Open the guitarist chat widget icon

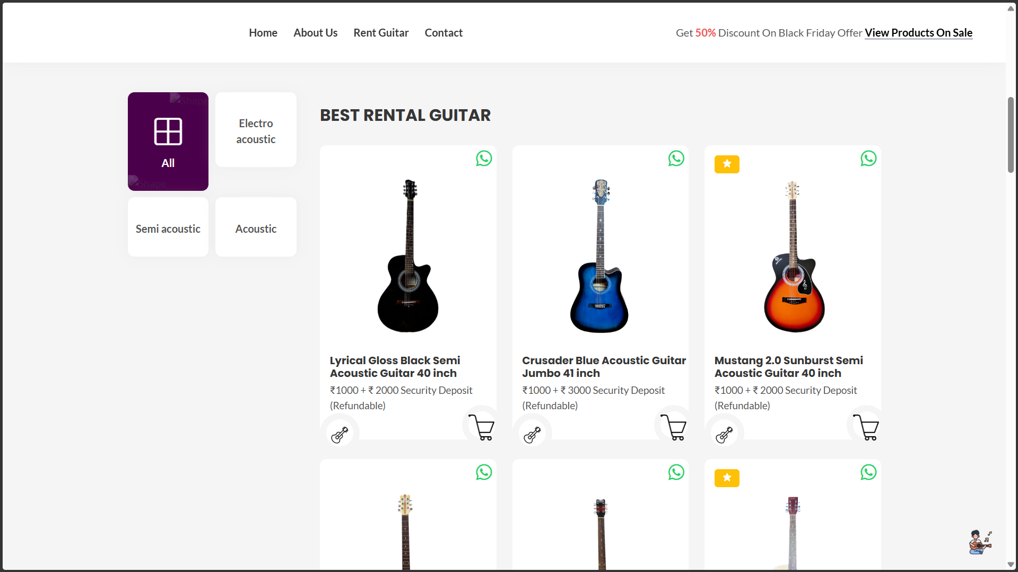coord(980,542)
